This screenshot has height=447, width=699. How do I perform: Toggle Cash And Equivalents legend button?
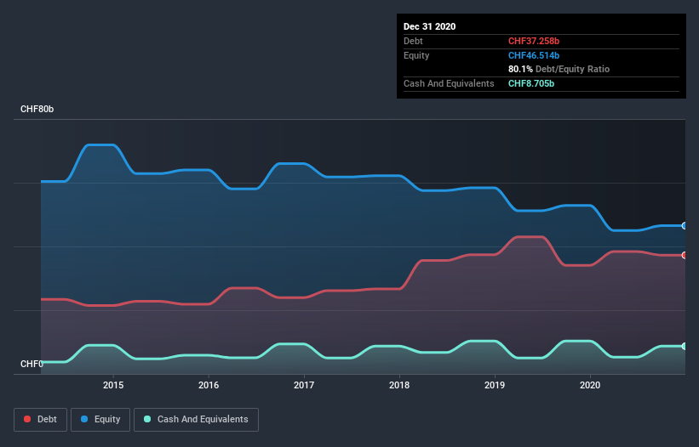(196, 420)
